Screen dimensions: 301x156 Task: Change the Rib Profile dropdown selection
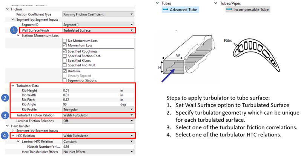(x=131, y=110)
